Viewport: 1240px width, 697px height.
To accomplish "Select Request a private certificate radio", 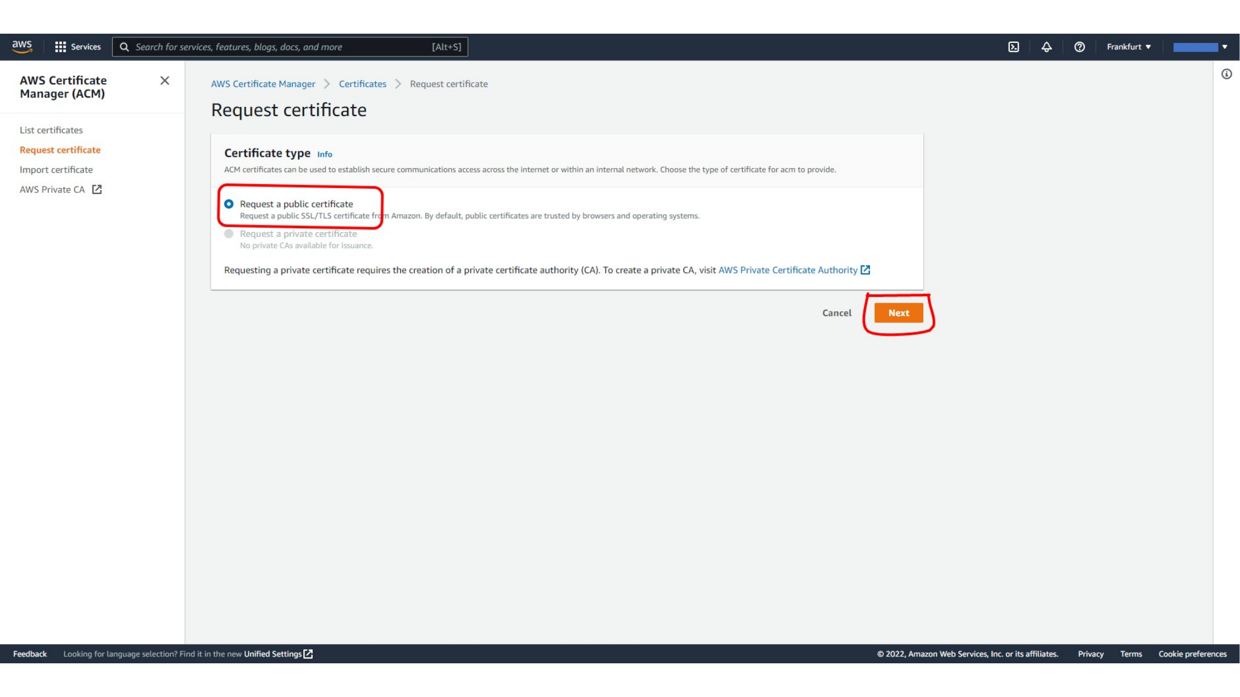I will 229,233.
